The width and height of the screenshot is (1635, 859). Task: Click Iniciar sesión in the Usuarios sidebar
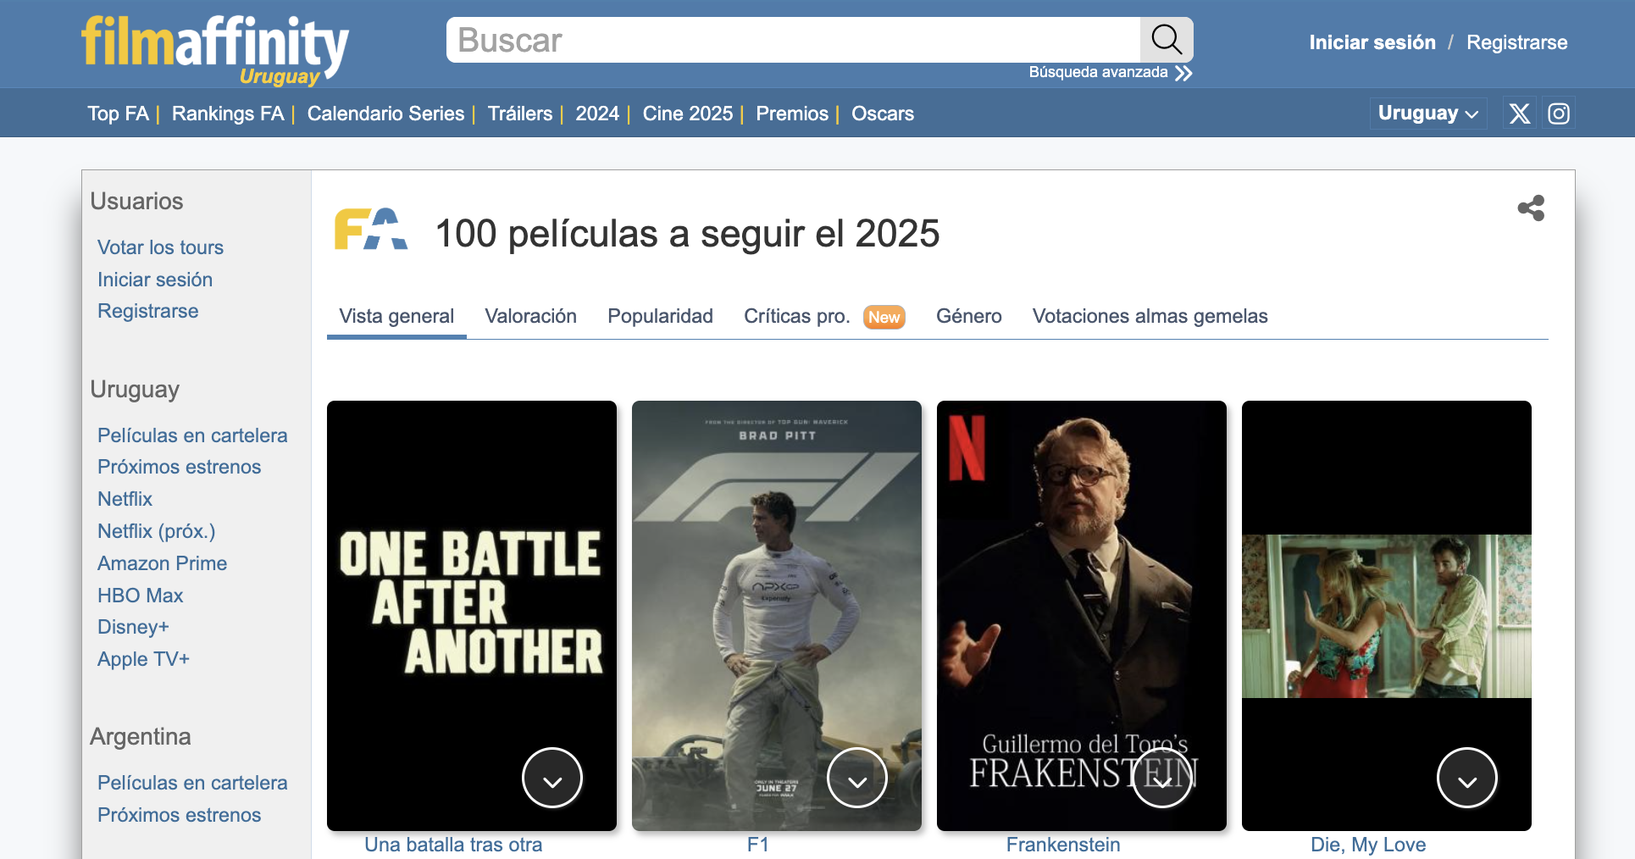click(x=155, y=280)
